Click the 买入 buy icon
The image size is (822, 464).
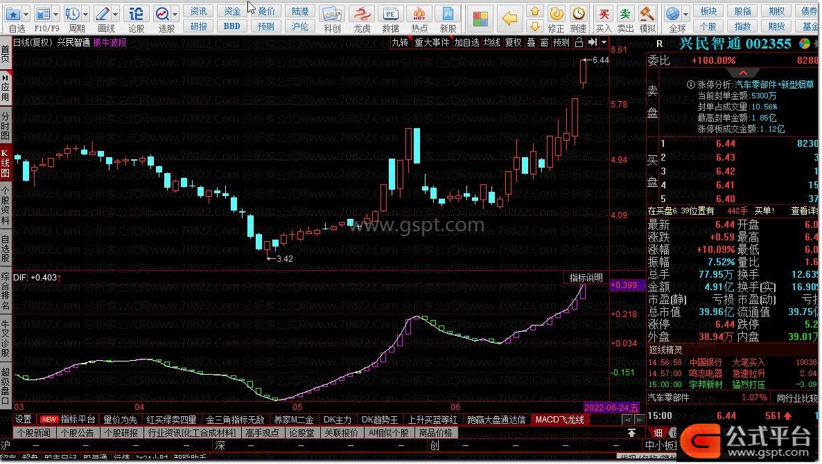(x=604, y=14)
